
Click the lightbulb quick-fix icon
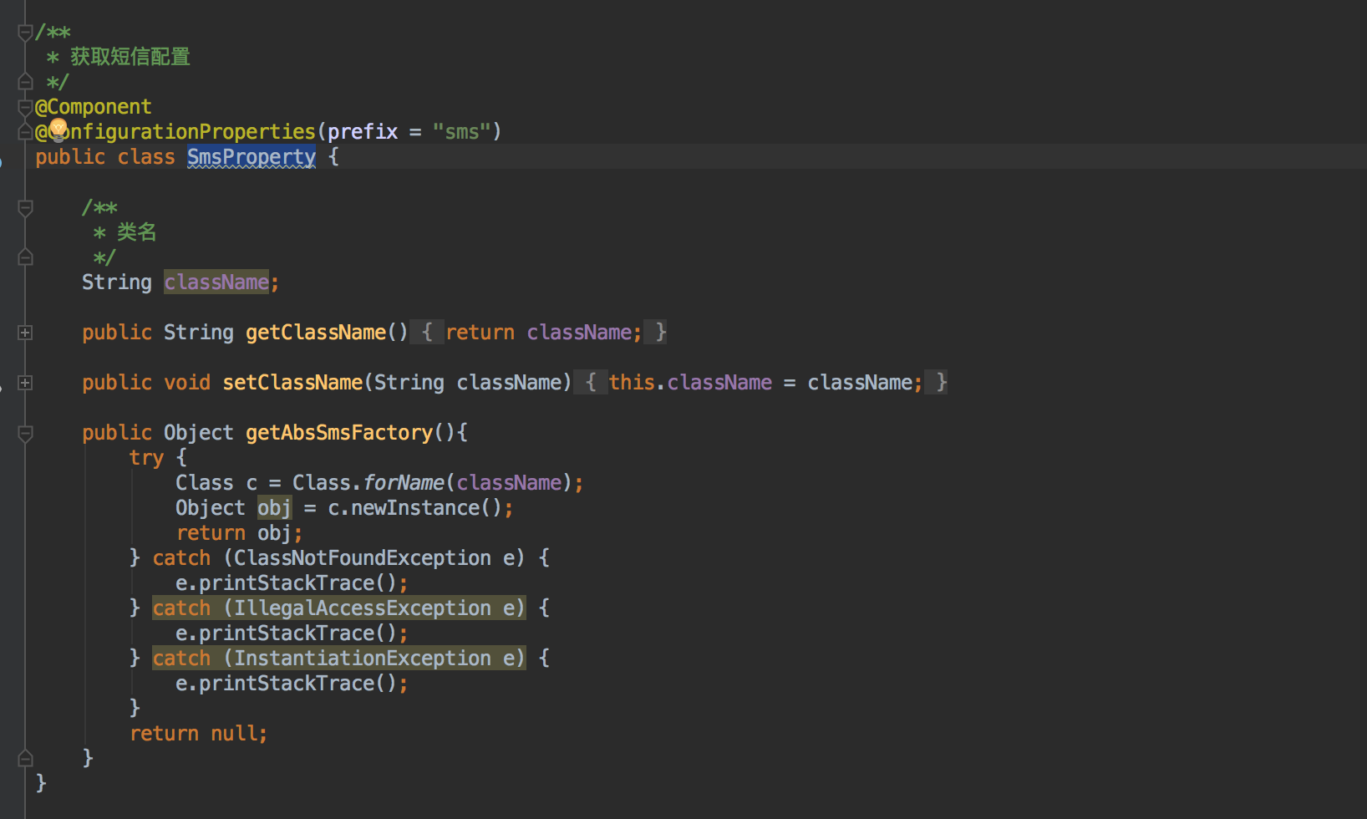[x=58, y=130]
